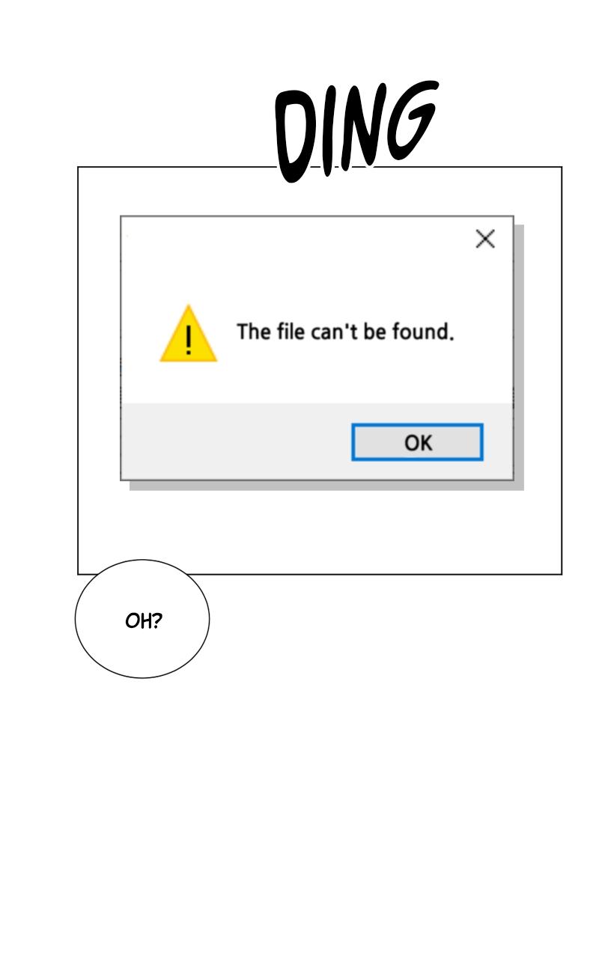Click the OK button in the dialog
The image size is (599, 958).
point(417,442)
